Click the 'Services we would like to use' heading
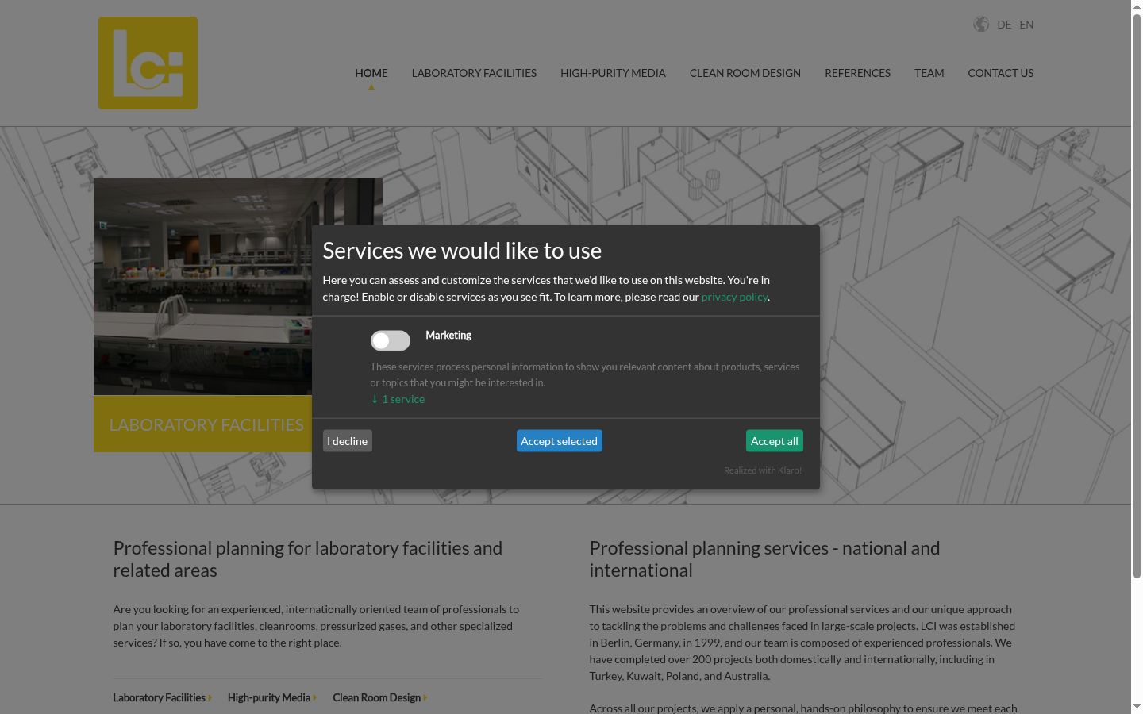1143x714 pixels. [x=462, y=251]
